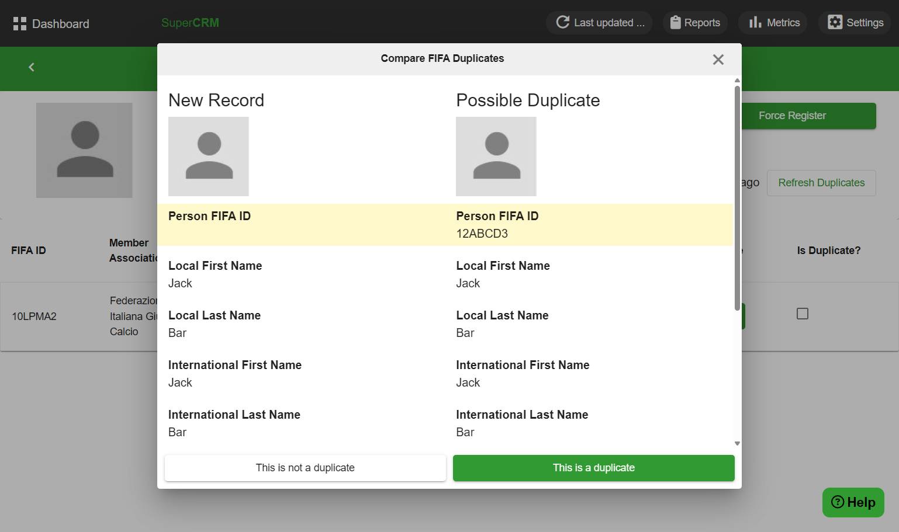899x532 pixels.
Task: Click the Possible Duplicate heading
Action: point(528,100)
